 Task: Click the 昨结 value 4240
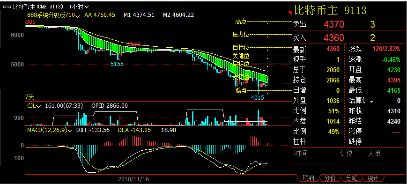(x=394, y=121)
